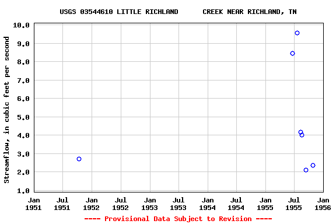Click 'CREEK NEAR RICHLAND, TN' title text
Image resolution: width=336 pixels, height=224 pixels.
point(250,12)
